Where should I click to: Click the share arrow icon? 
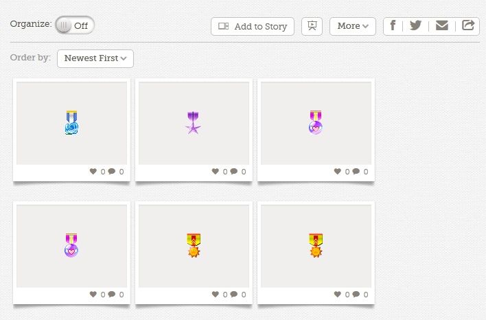pyautogui.click(x=468, y=25)
